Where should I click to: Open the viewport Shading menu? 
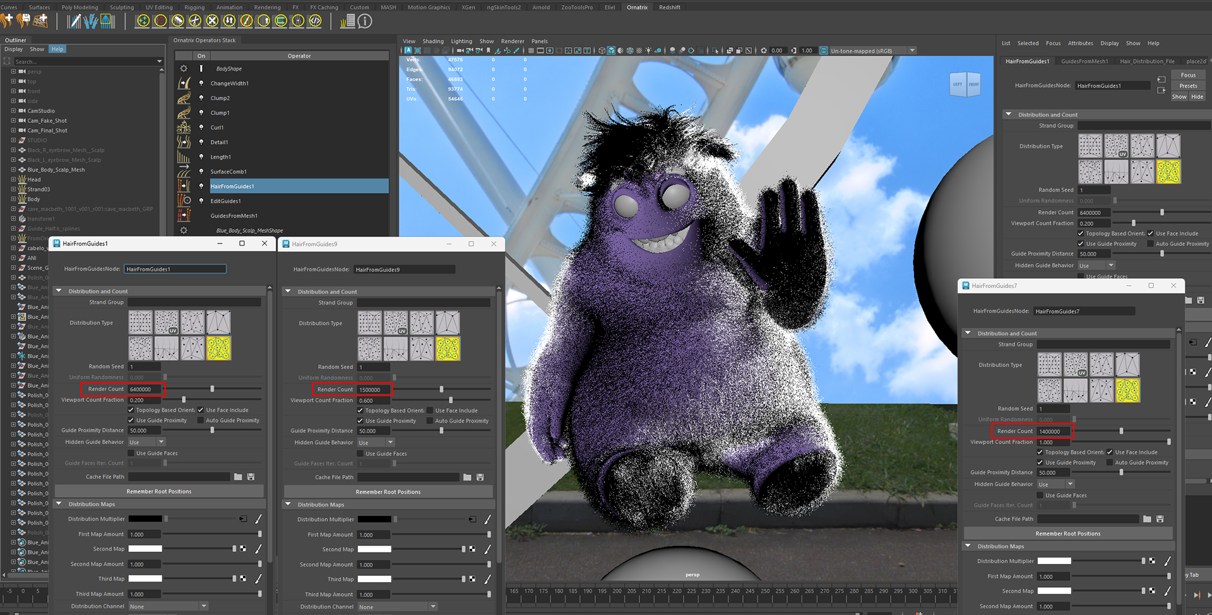point(433,42)
